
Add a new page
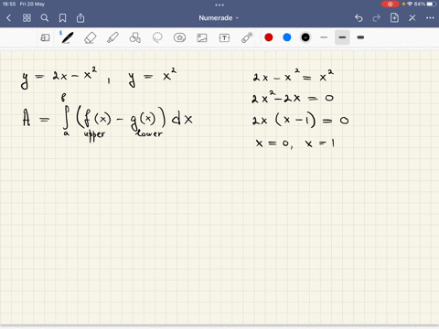[x=394, y=18]
